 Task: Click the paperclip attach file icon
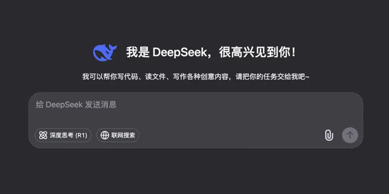click(329, 135)
